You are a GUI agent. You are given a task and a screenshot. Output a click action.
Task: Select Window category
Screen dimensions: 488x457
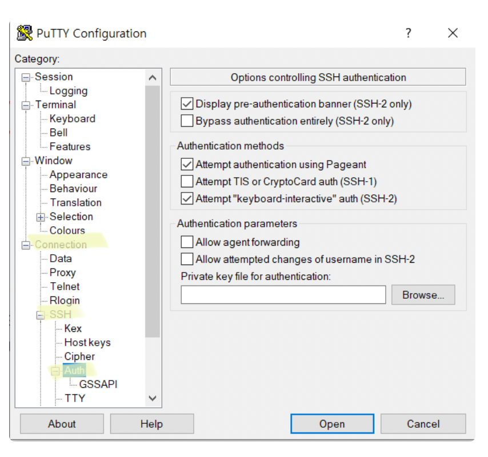[x=54, y=161]
